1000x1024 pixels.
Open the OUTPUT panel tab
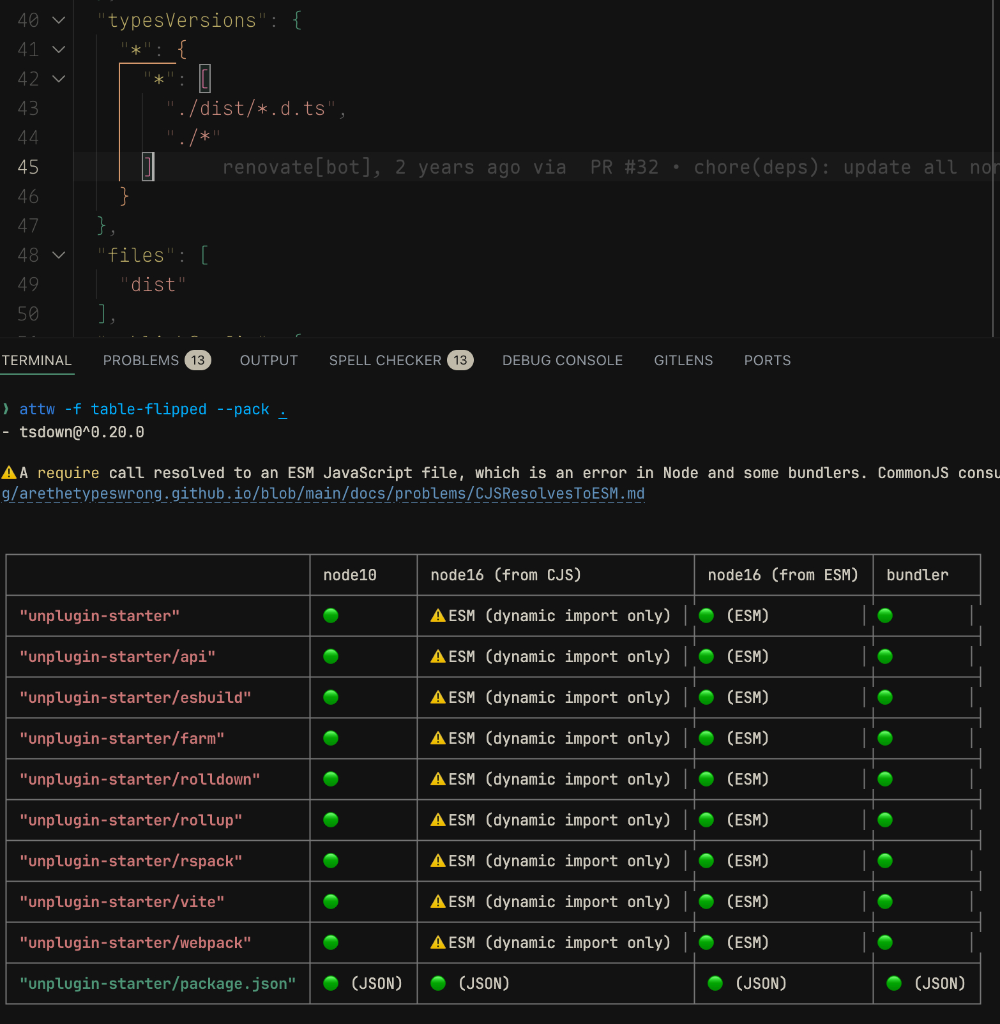click(269, 361)
